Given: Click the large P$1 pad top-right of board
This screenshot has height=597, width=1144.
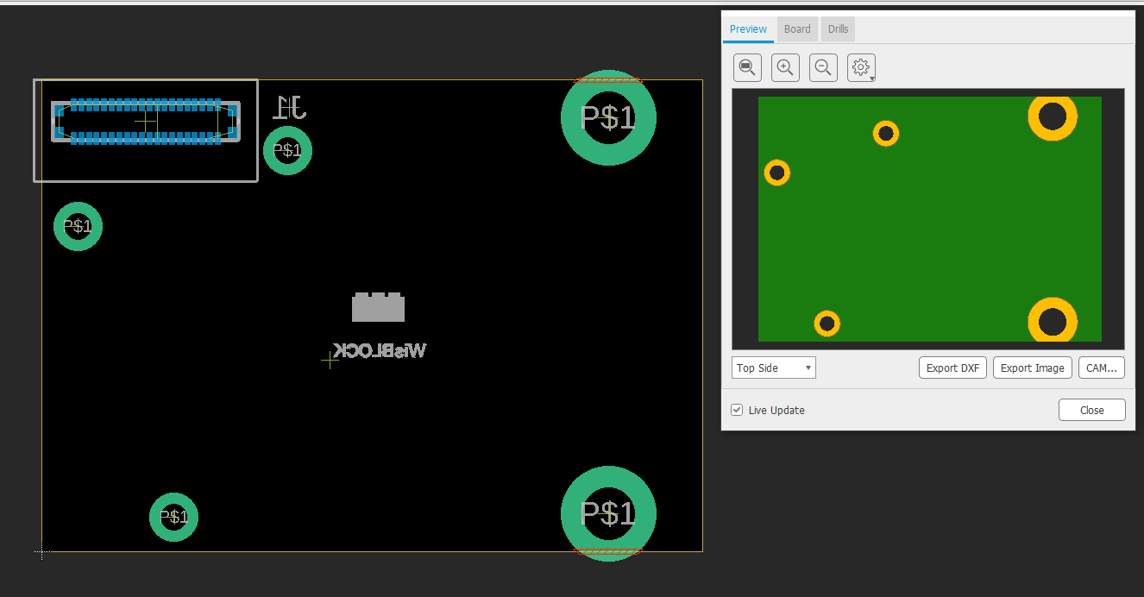Looking at the screenshot, I should [x=608, y=118].
